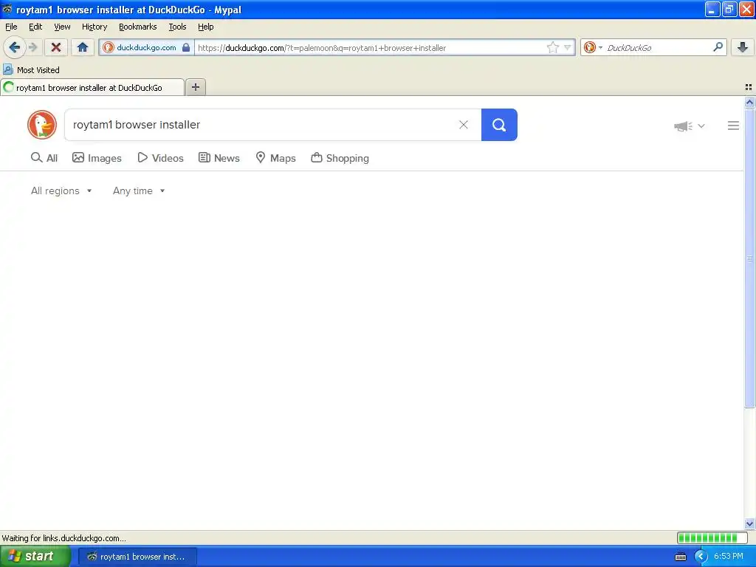Bookmark this page with the star icon
The width and height of the screenshot is (756, 567).
(552, 47)
